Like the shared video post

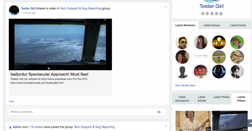(x=11, y=101)
